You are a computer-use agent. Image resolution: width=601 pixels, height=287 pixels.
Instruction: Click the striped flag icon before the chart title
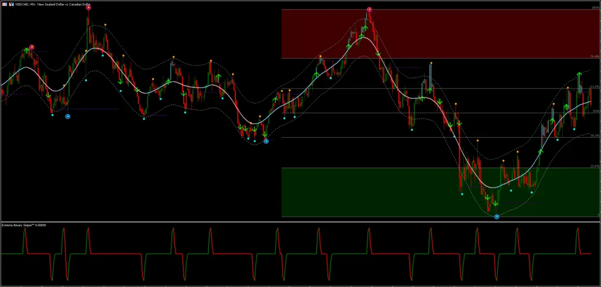coord(4,4)
